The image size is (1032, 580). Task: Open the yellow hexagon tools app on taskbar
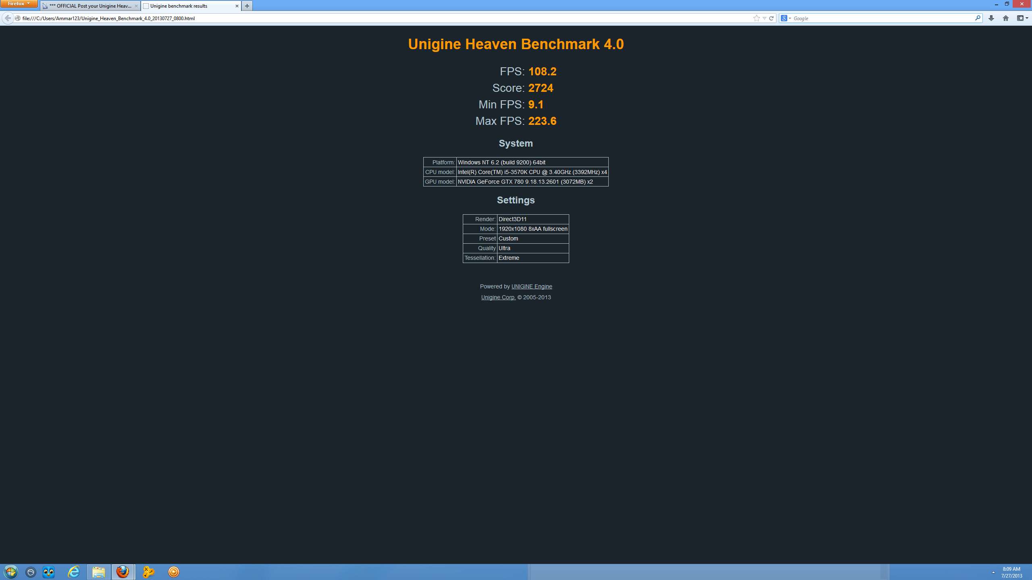[x=148, y=572]
